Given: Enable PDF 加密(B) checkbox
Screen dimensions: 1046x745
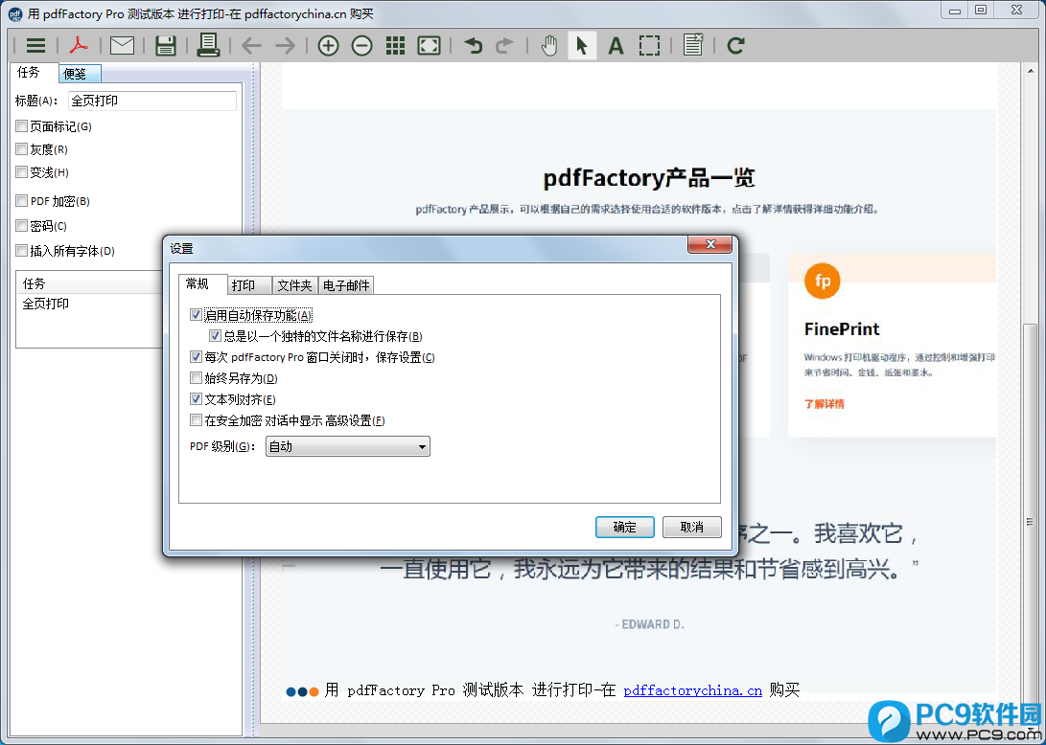Looking at the screenshot, I should (x=22, y=200).
